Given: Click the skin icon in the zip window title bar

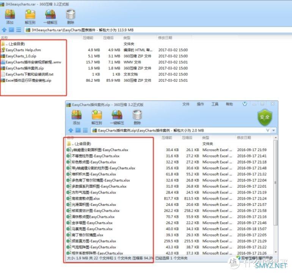Looking at the screenshot, I should click(x=245, y=104).
